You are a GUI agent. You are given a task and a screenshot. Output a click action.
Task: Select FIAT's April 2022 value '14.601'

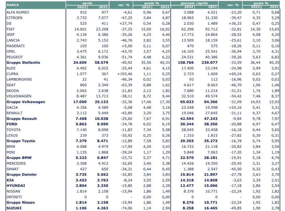[x=81, y=29]
